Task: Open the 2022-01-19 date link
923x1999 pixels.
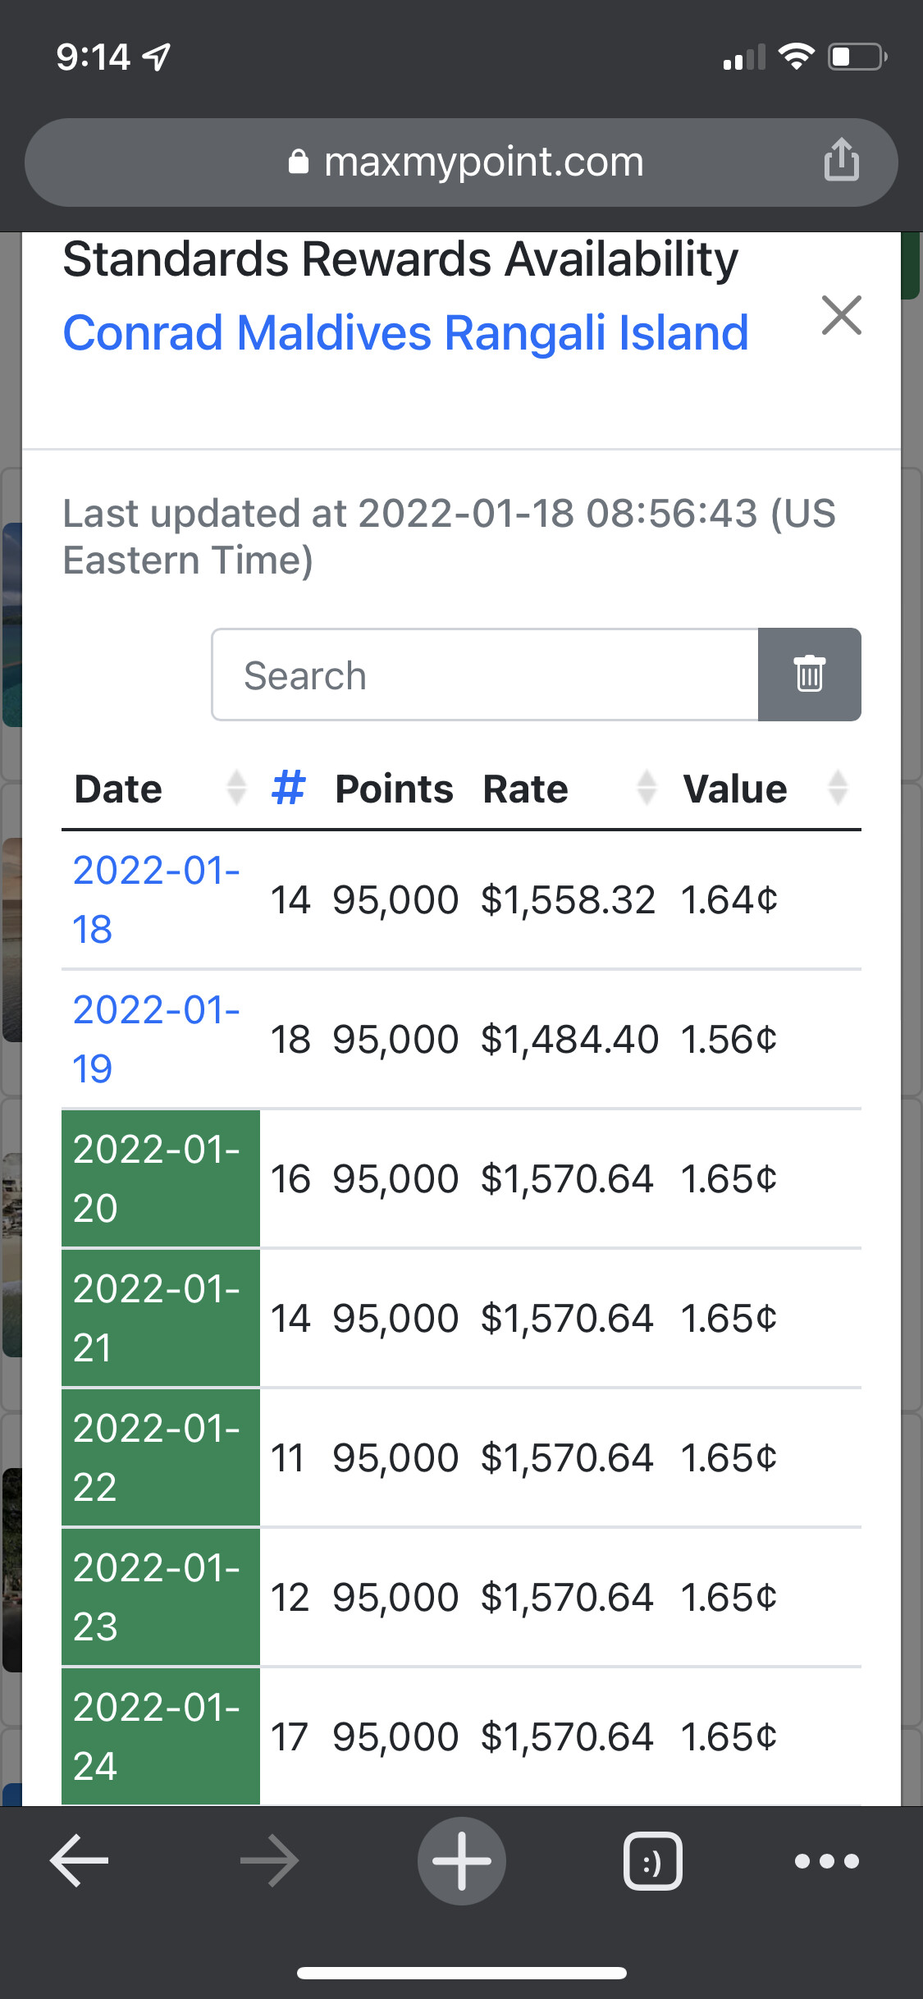Action: [x=156, y=1039]
